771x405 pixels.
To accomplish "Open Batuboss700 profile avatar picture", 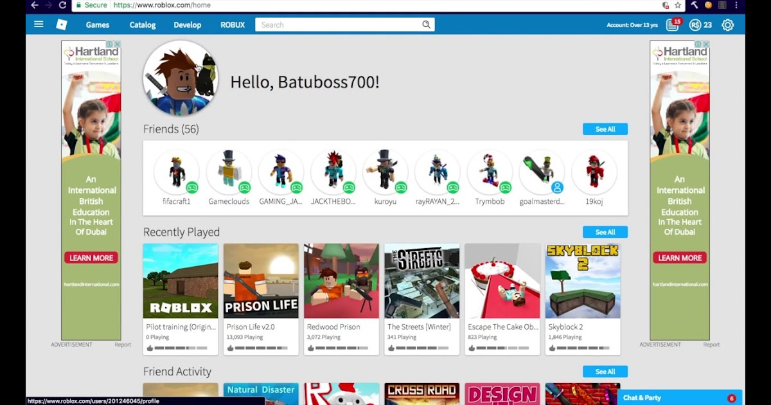I will [x=181, y=78].
